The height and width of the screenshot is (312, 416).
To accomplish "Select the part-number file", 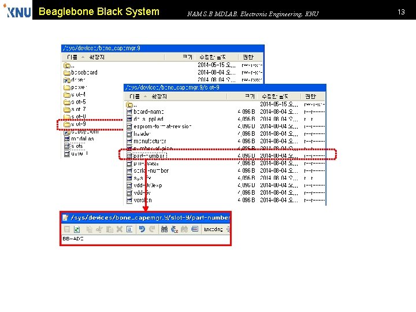I will [147, 156].
